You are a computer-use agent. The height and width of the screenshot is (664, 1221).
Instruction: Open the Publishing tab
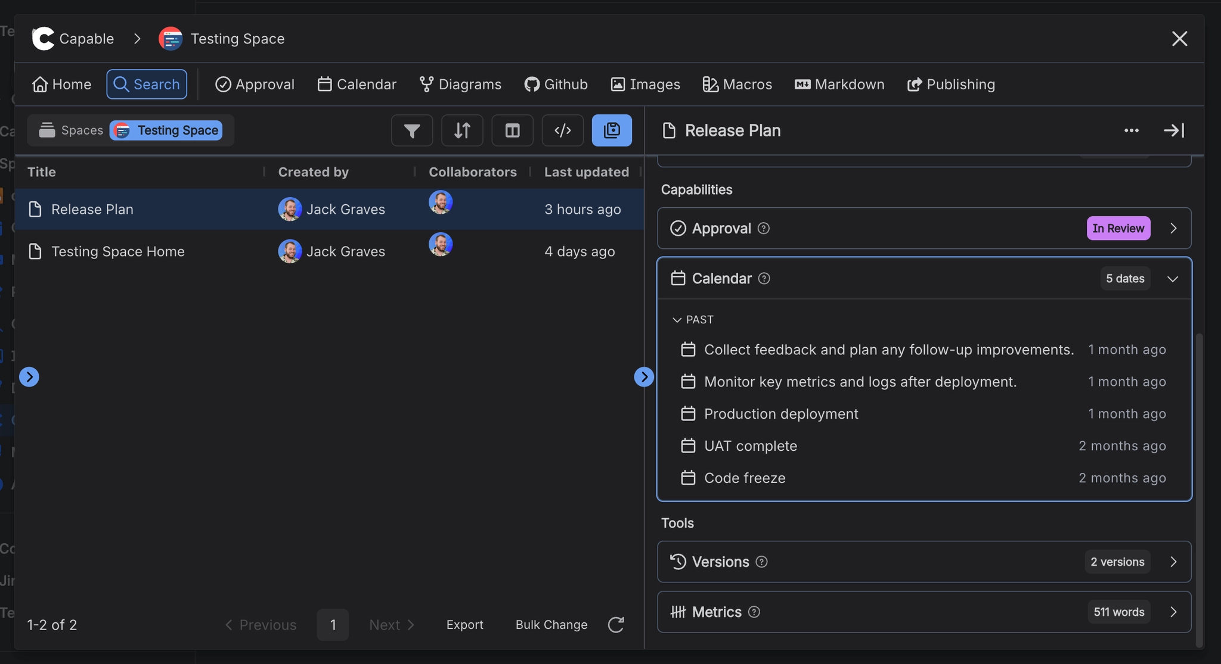coord(950,84)
